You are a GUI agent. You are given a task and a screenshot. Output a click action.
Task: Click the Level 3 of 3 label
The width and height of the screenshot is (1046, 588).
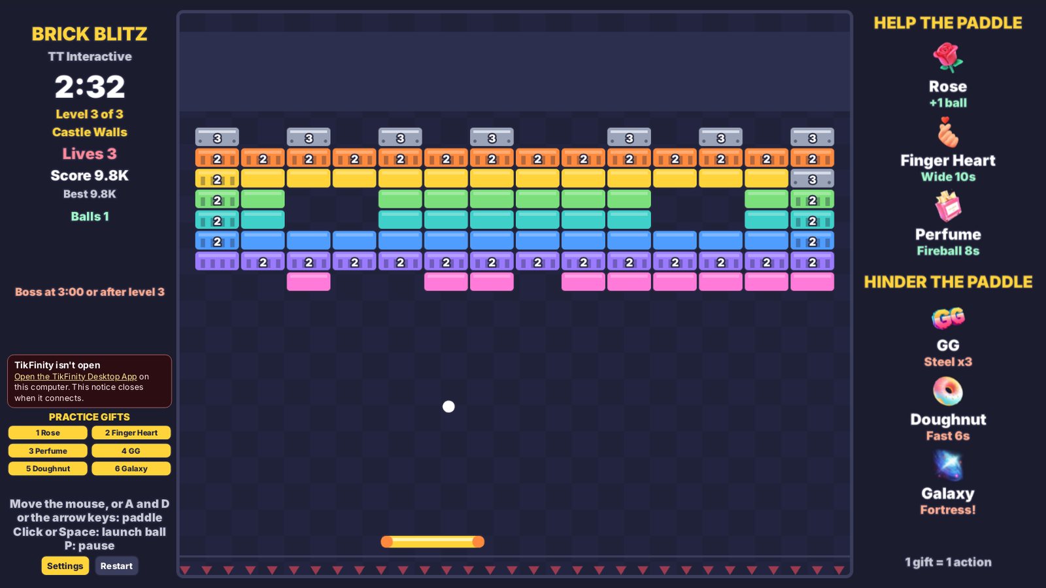pos(90,114)
